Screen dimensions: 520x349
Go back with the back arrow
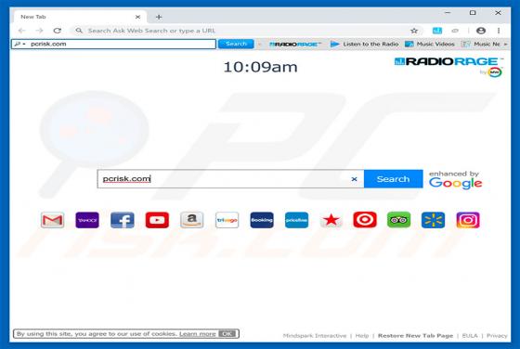22,31
